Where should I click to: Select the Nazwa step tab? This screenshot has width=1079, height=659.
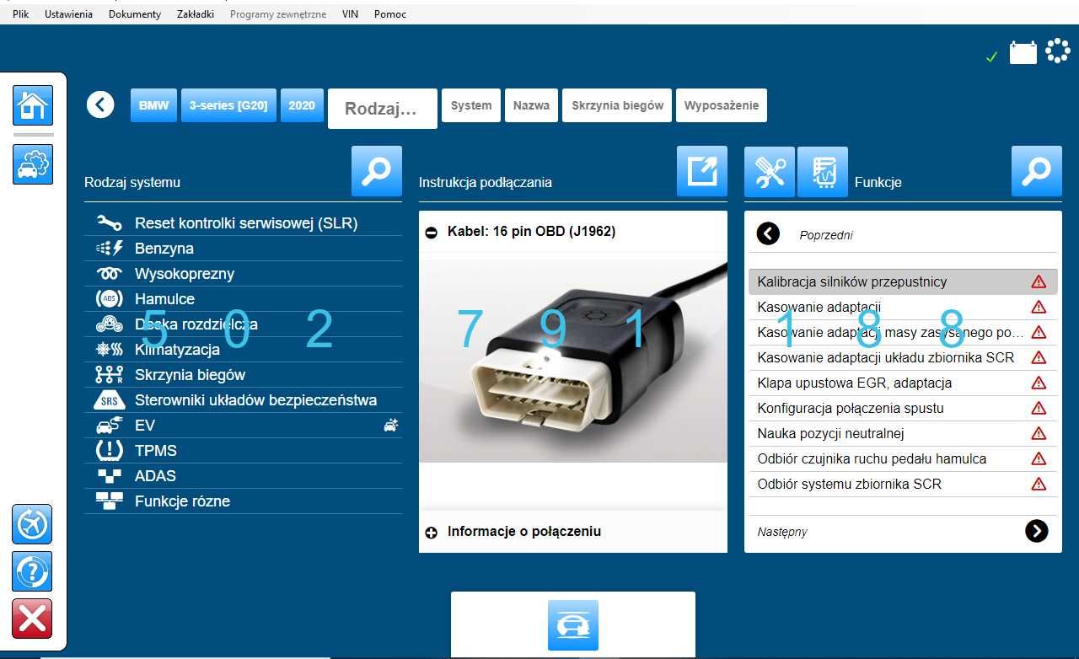(531, 105)
